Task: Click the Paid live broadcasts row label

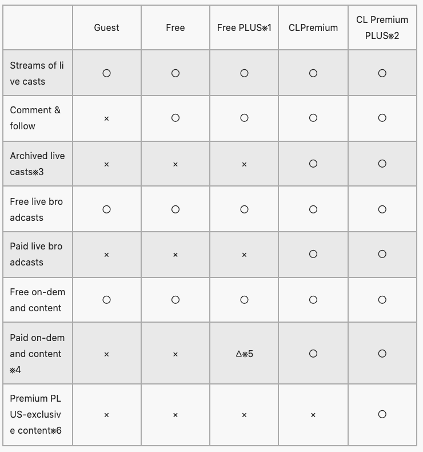Action: tap(36, 254)
